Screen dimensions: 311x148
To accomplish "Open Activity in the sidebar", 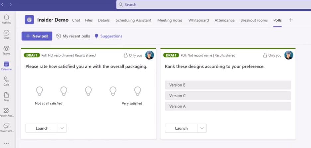I will pyautogui.click(x=6, y=19).
